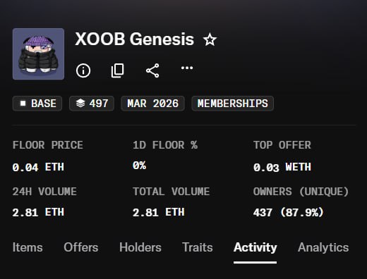Switch to the Offers tab

tap(81, 247)
